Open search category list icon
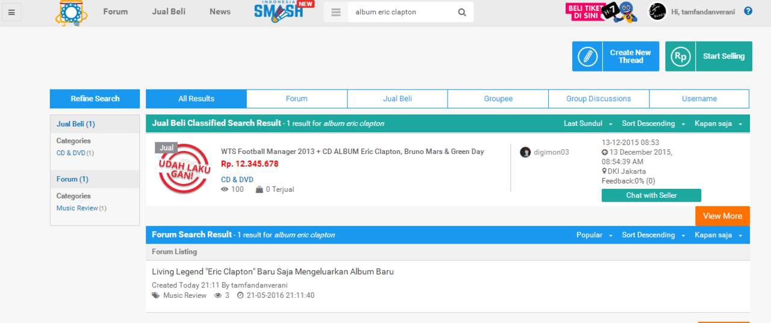The height and width of the screenshot is (323, 771). coord(336,12)
